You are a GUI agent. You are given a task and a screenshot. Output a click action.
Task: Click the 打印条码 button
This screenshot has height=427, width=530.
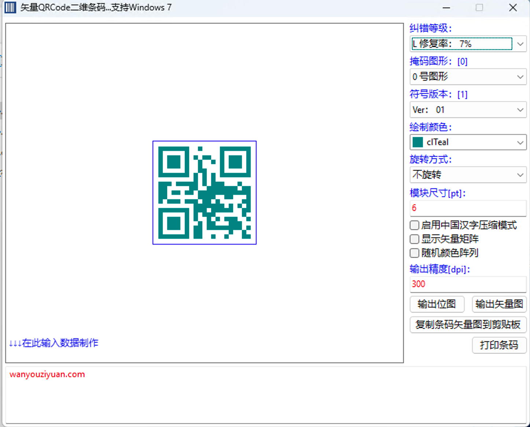(x=499, y=345)
